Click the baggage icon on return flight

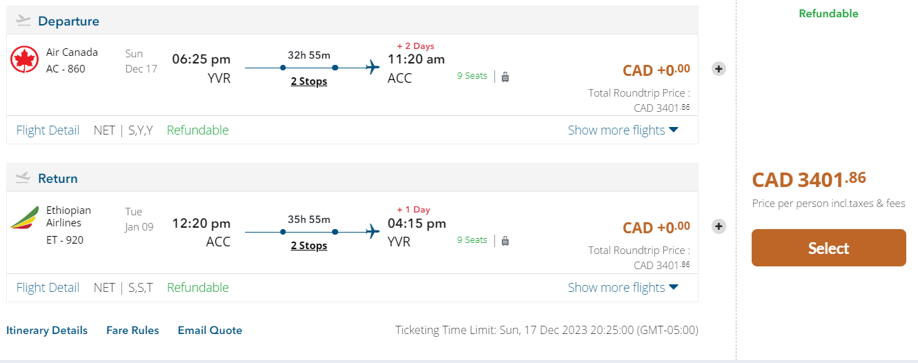(505, 241)
